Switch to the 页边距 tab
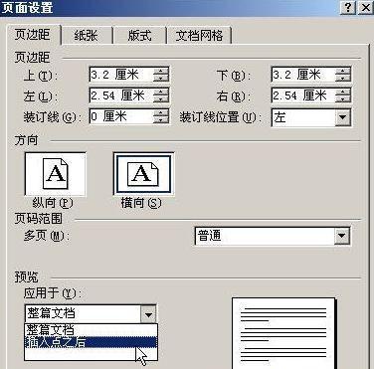The image size is (374, 369). [33, 35]
